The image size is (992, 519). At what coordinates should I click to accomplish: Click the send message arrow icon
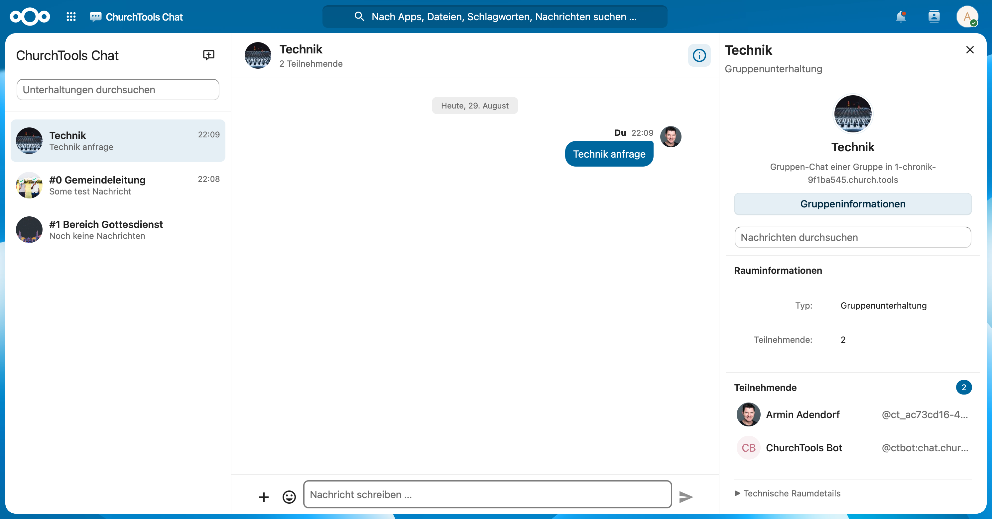coord(685,497)
